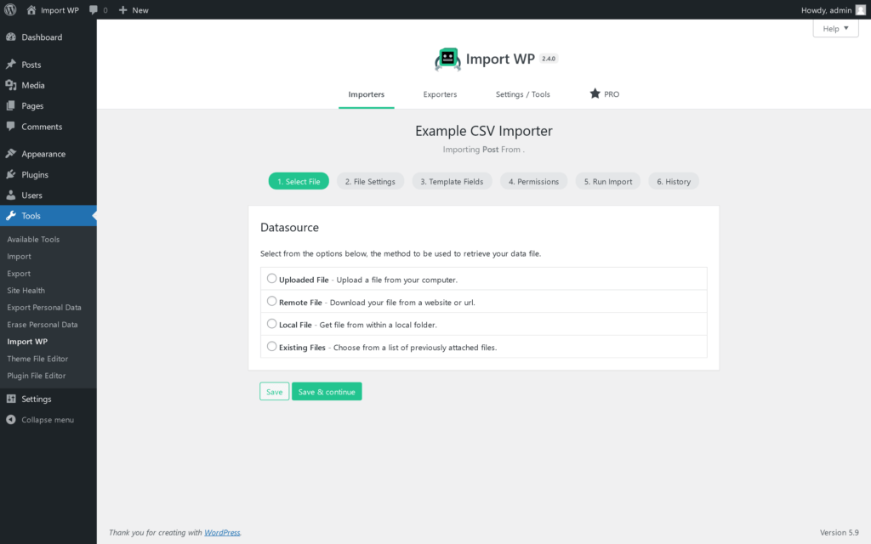The image size is (871, 544).
Task: Click the Save & continue button
Action: pyautogui.click(x=327, y=391)
